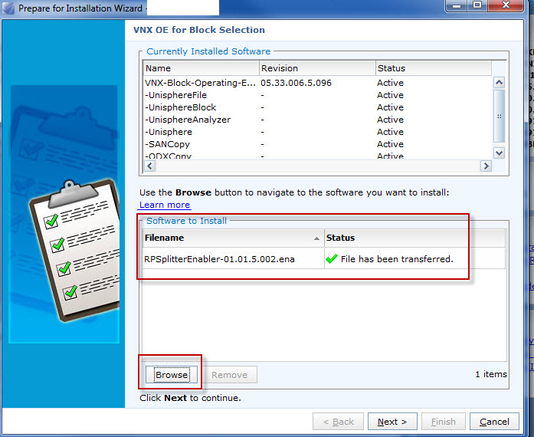The height and width of the screenshot is (437, 534).
Task: Select RPSplitterEnabler-01.01.5.002.ena file row
Action: [x=219, y=259]
